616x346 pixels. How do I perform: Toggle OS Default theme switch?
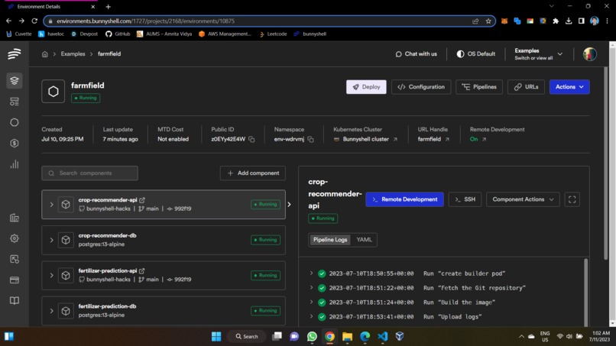475,54
